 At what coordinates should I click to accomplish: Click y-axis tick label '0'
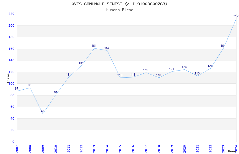[13, 142]
